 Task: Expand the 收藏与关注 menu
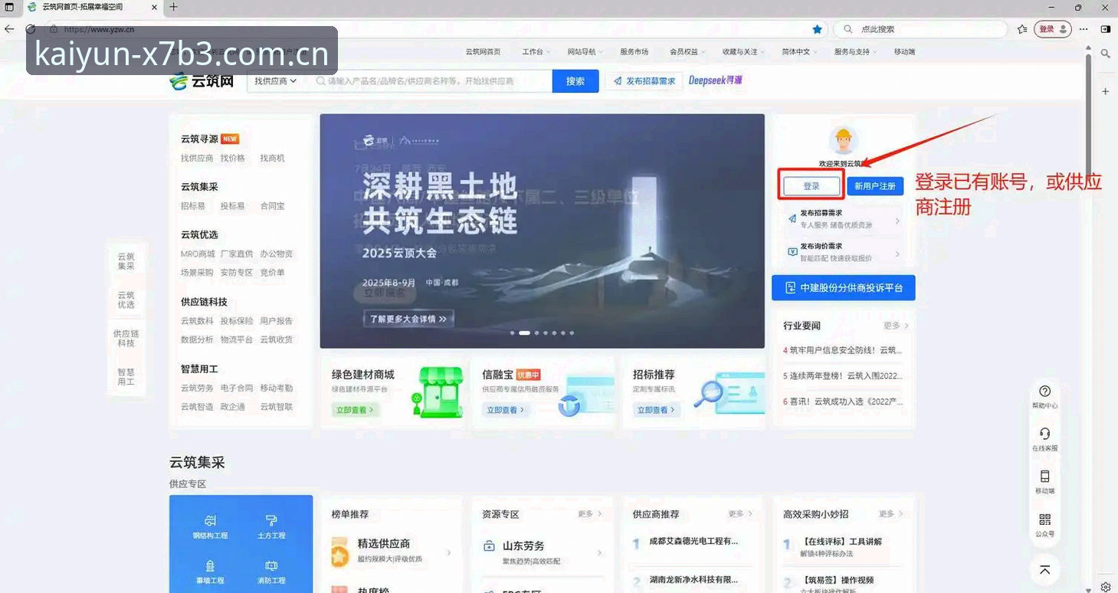[x=743, y=52]
